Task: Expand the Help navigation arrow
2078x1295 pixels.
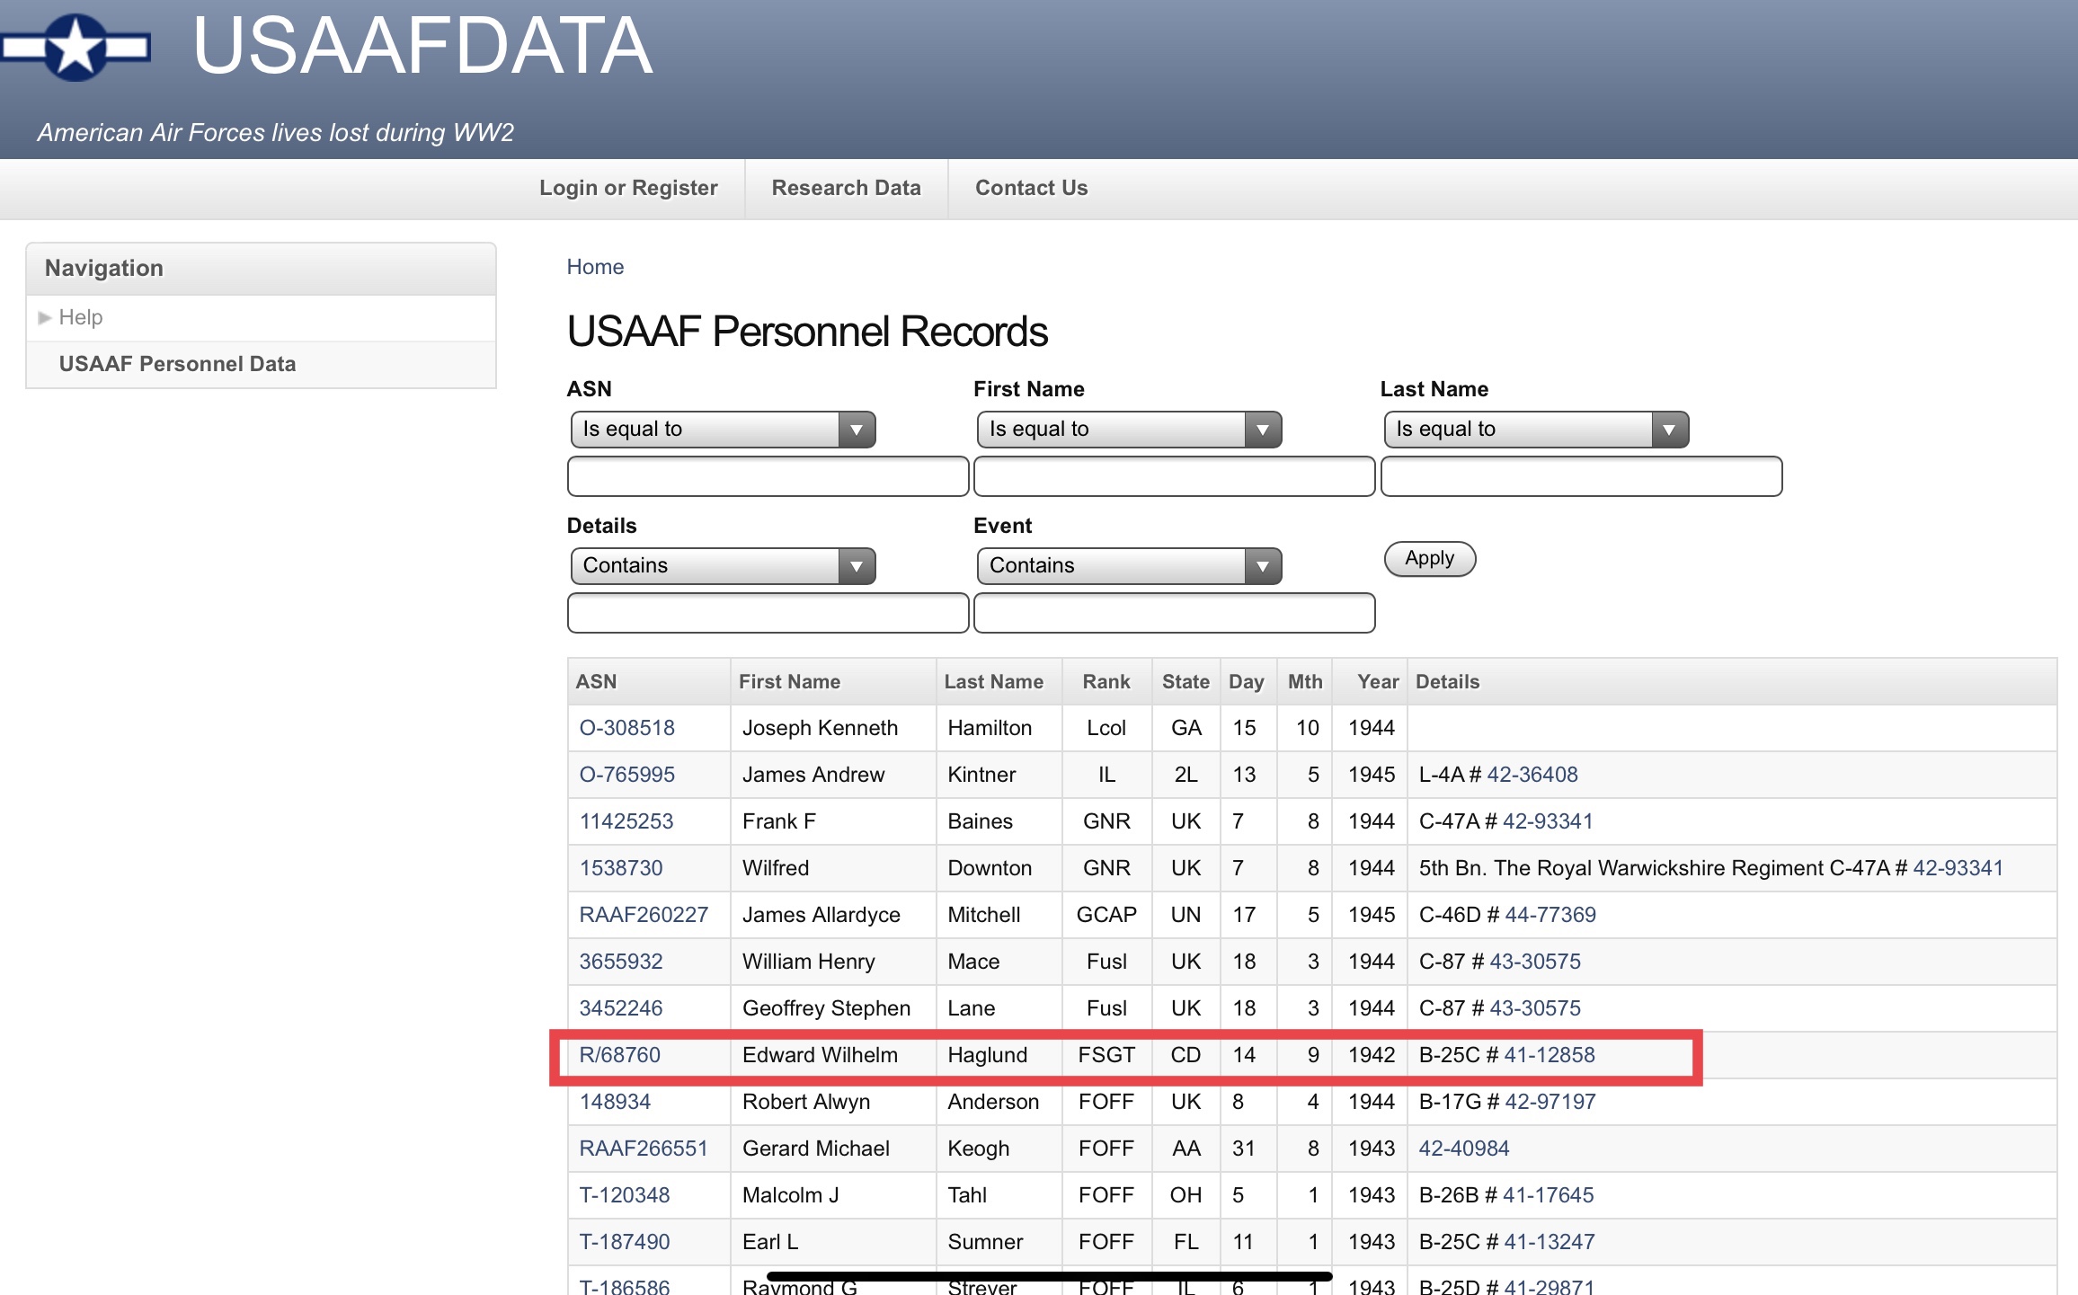Action: point(44,318)
